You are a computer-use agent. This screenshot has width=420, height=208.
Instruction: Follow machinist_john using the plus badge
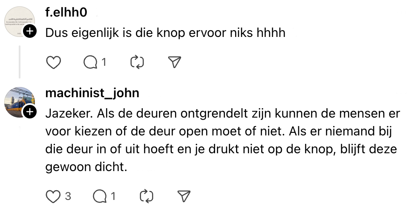point(29,112)
